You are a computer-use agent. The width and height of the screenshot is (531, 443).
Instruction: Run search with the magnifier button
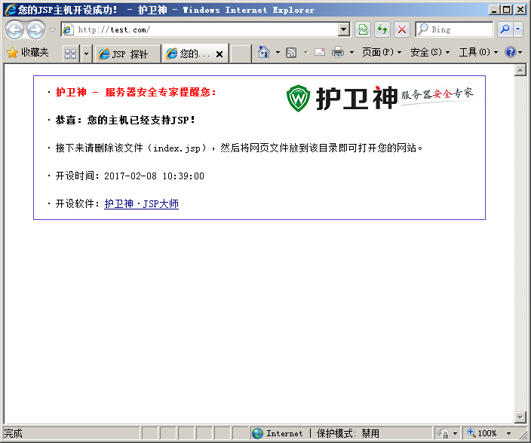click(505, 29)
